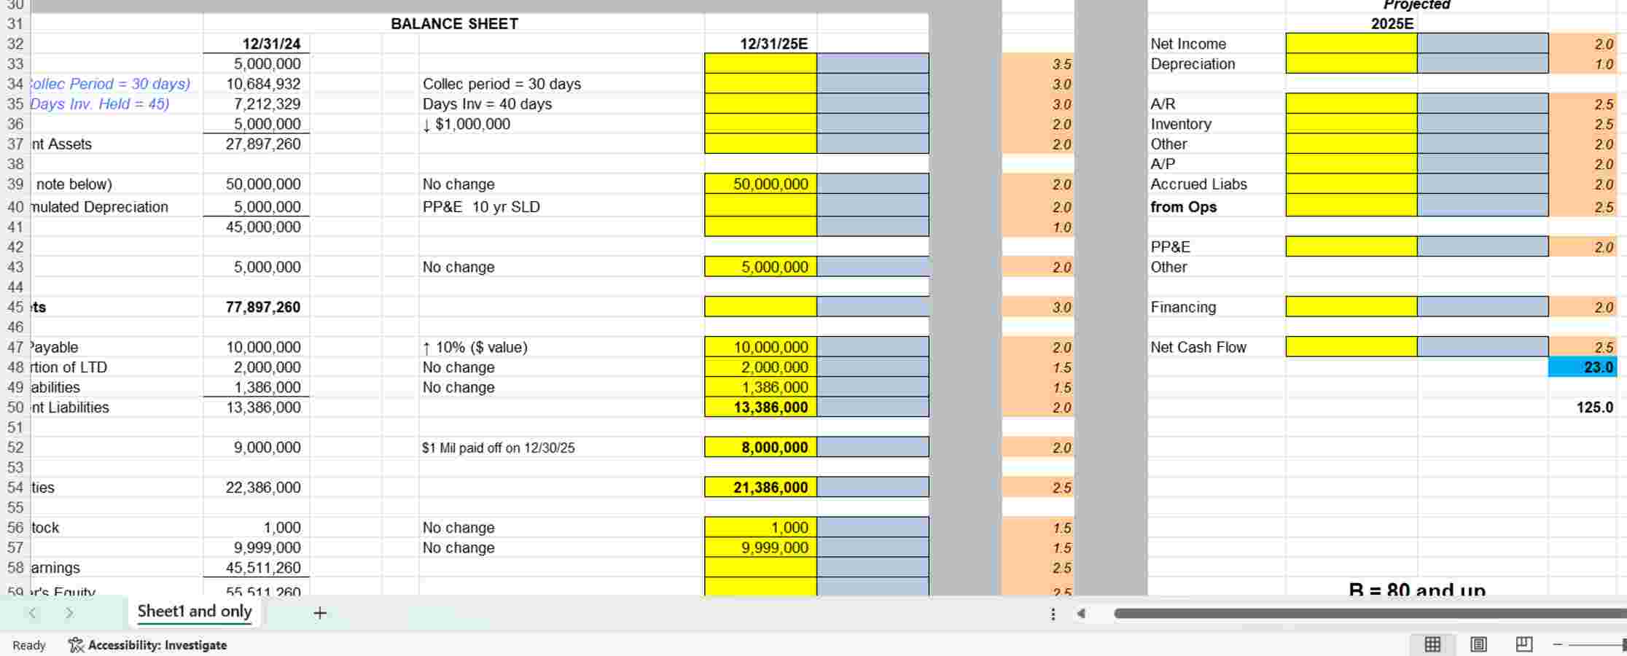
Task: Switch to Normal view in status bar
Action: point(1432,644)
